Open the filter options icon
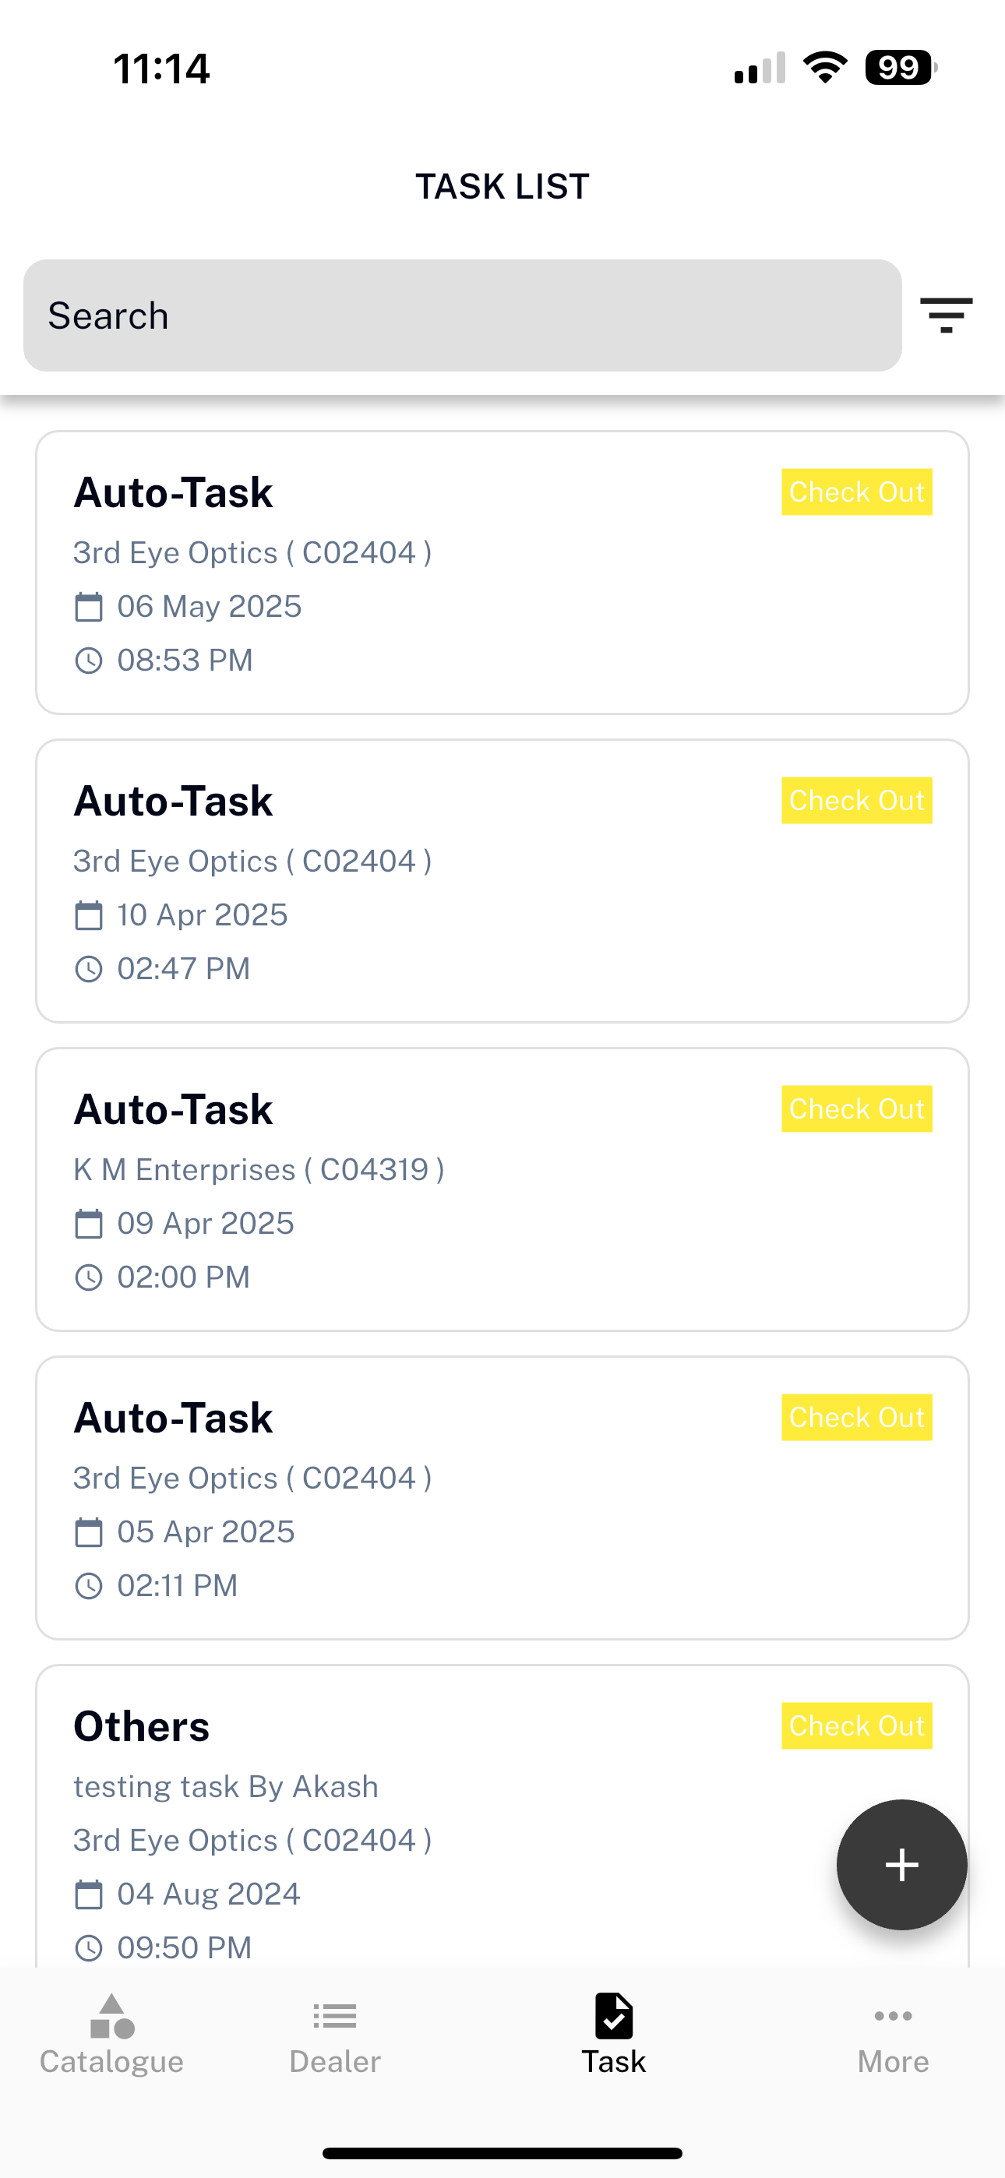 tap(946, 315)
